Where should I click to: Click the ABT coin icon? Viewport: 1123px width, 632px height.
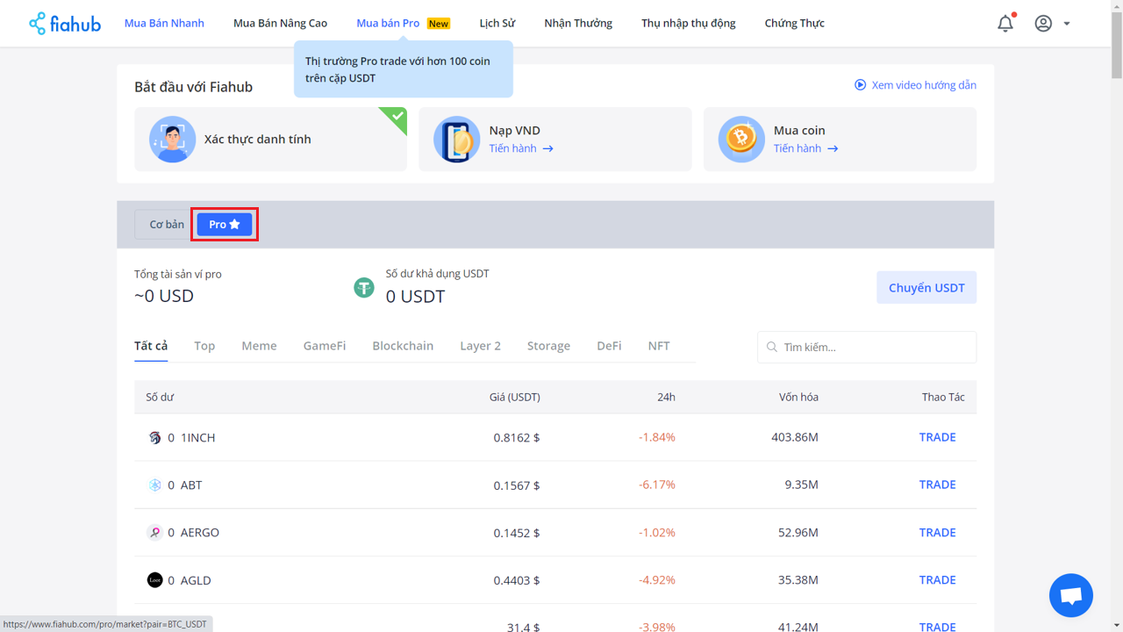tap(155, 485)
